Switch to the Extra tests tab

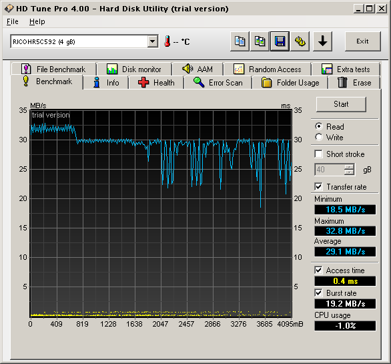[x=346, y=69]
